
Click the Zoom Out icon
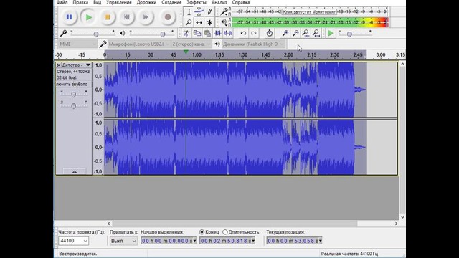point(296,33)
